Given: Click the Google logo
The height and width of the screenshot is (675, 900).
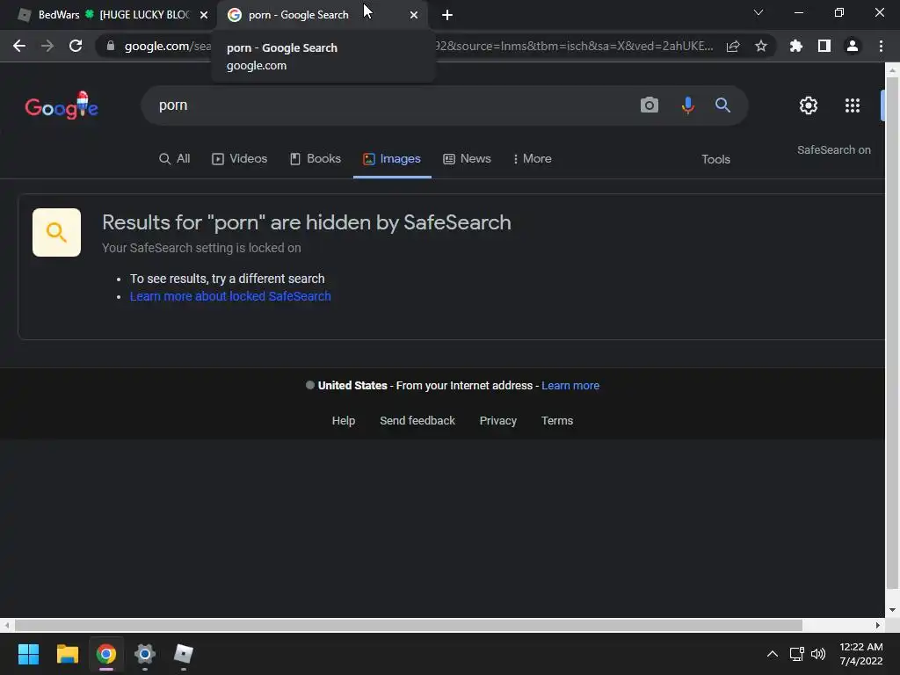Looking at the screenshot, I should coord(62,105).
